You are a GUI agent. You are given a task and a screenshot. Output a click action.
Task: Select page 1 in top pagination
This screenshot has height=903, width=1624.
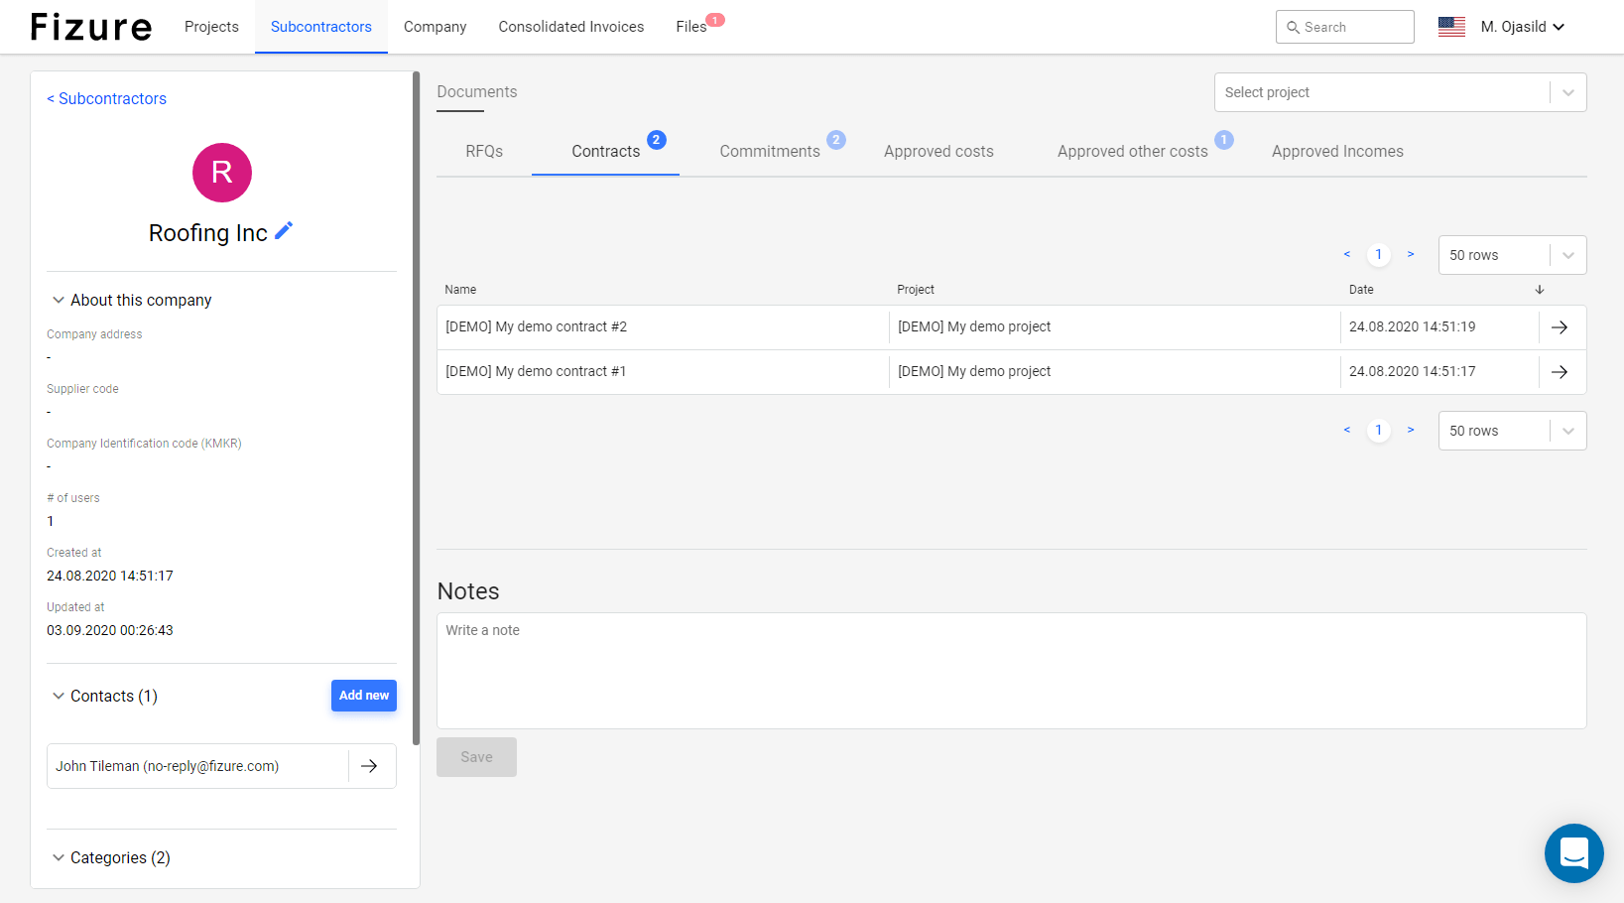pyautogui.click(x=1379, y=255)
